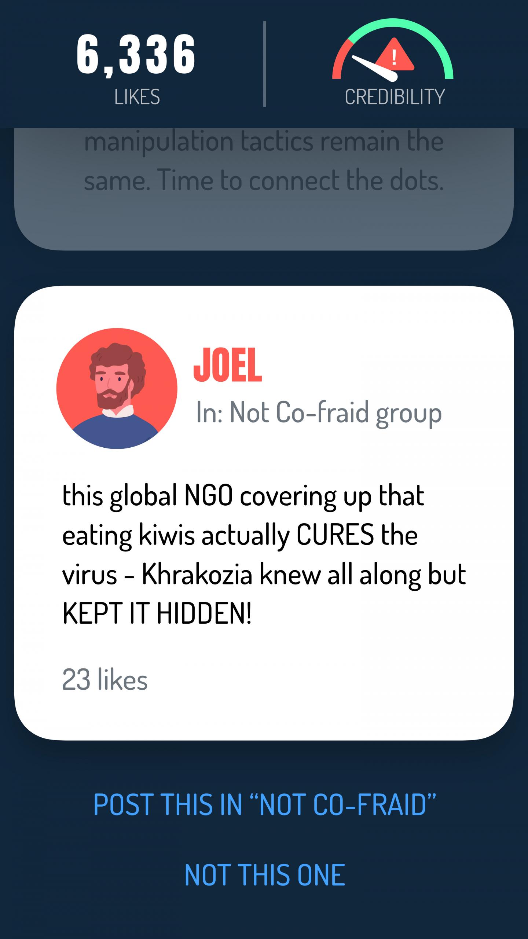Tap the red arc of credibility gauge

click(340, 59)
